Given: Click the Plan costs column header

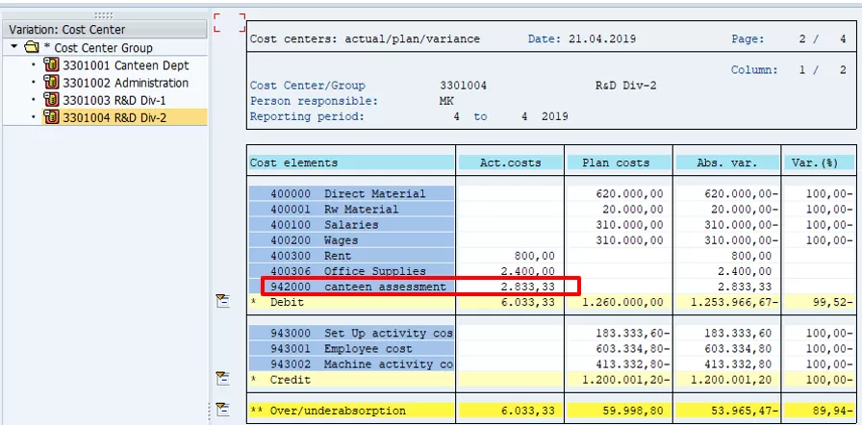Looking at the screenshot, I should coord(618,162).
